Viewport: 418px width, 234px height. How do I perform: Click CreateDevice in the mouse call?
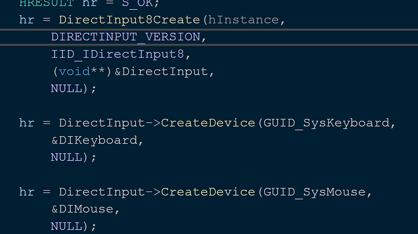pos(208,192)
